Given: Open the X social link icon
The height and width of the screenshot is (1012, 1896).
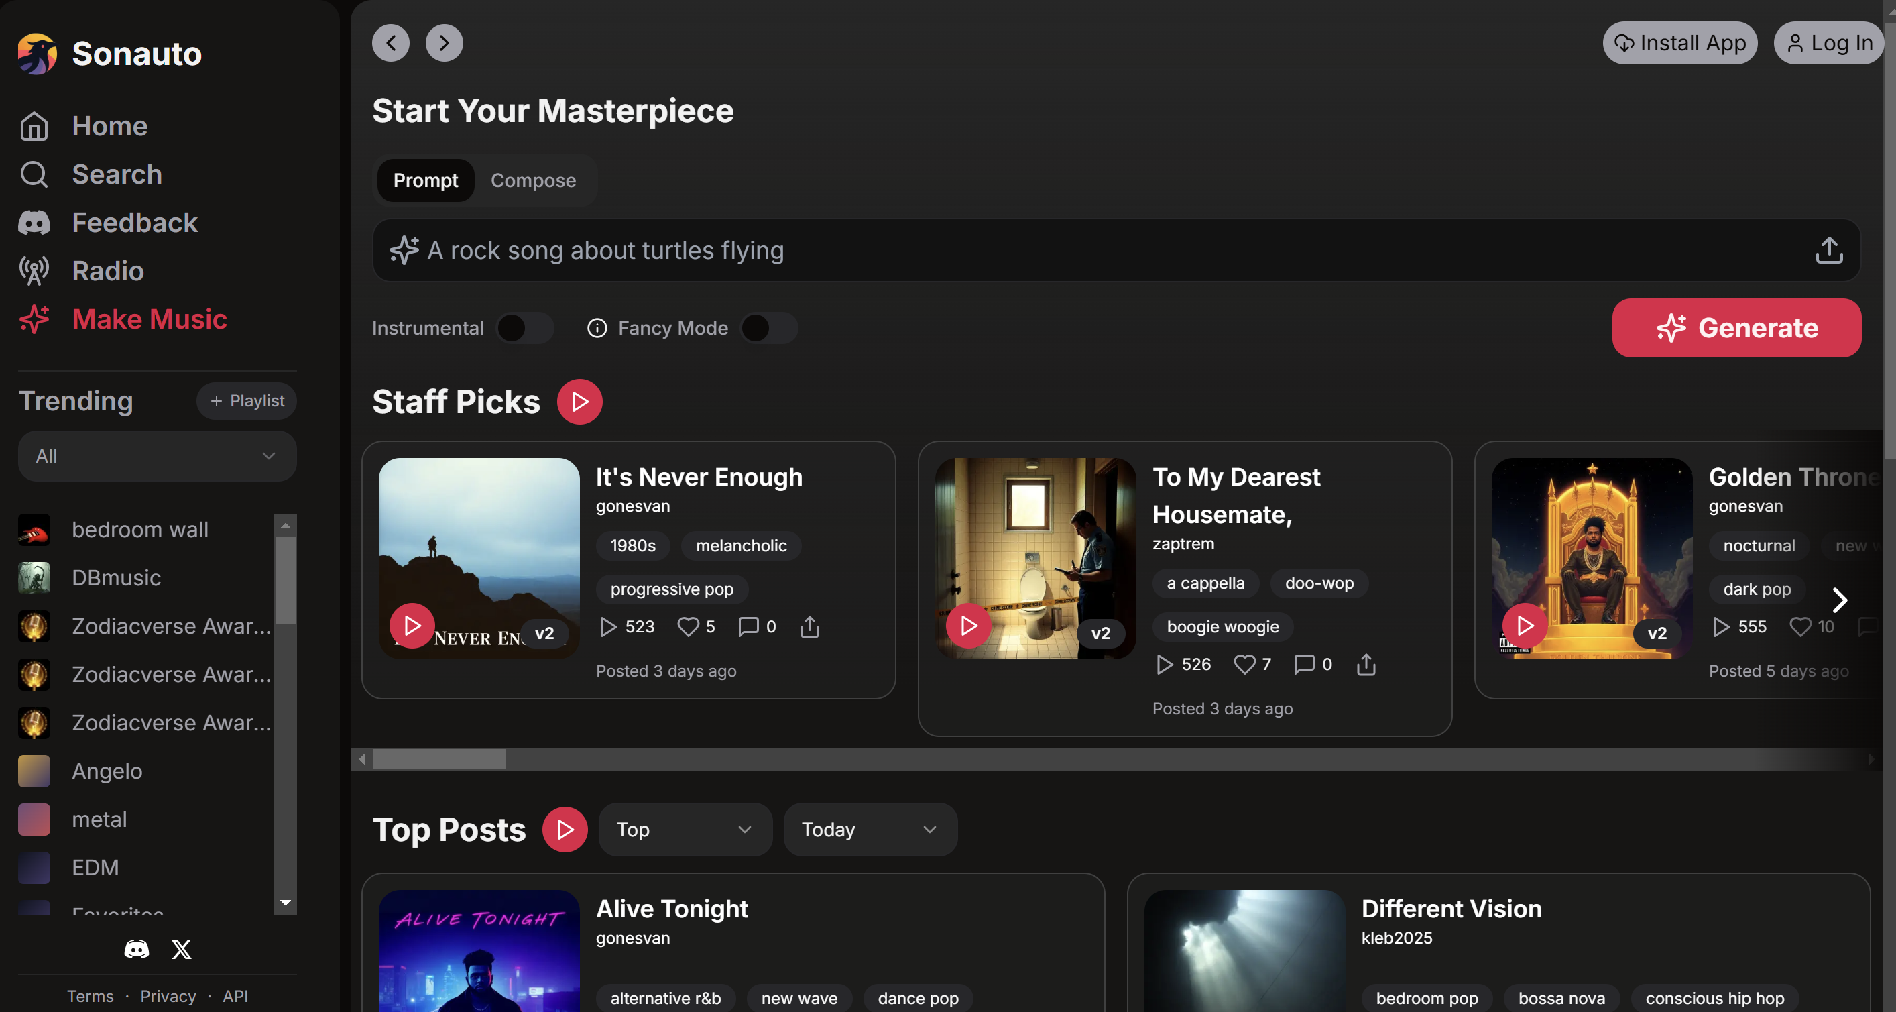Looking at the screenshot, I should (x=181, y=950).
